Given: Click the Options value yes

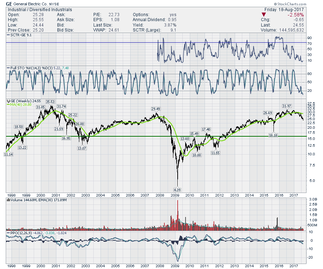Looking at the screenshot, I should (x=173, y=15).
